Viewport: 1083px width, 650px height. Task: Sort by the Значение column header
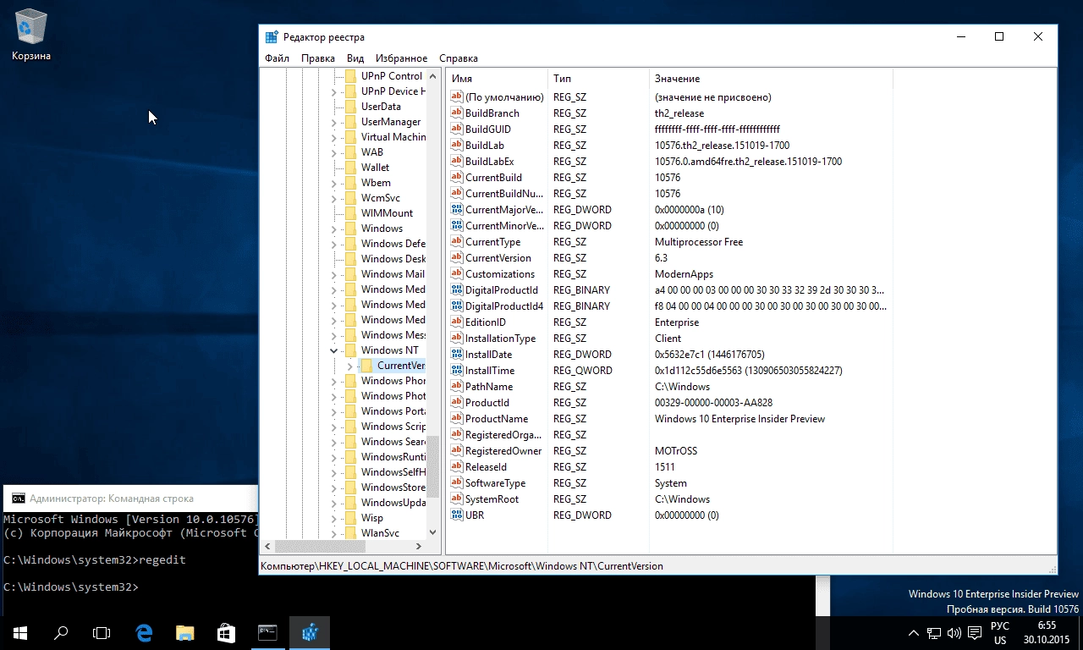[x=771, y=79]
